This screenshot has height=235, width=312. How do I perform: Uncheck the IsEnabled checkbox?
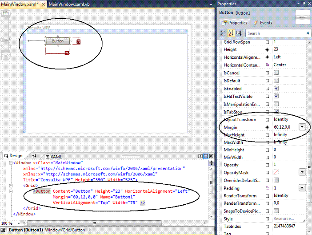coord(276,88)
